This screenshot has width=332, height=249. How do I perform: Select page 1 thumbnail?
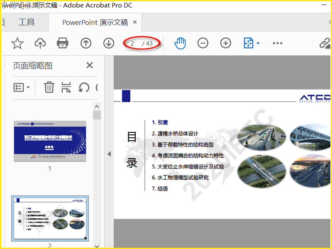[50, 141]
